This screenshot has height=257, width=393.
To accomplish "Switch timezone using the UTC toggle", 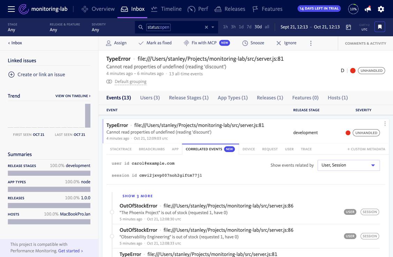I will [364, 27].
